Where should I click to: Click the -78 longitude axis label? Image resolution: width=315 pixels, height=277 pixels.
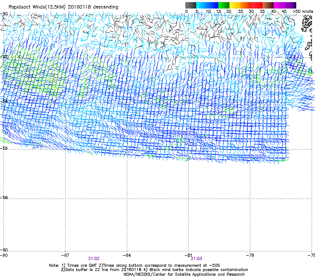tap(250, 255)
